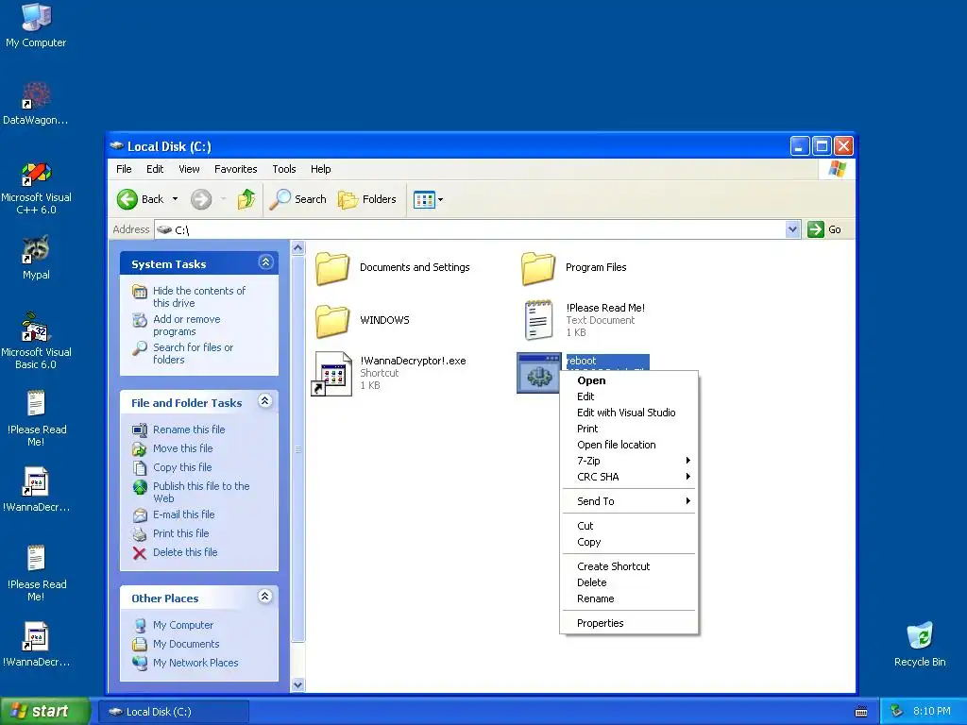Open the Views dropdown button
This screenshot has height=725, width=967.
(x=428, y=200)
